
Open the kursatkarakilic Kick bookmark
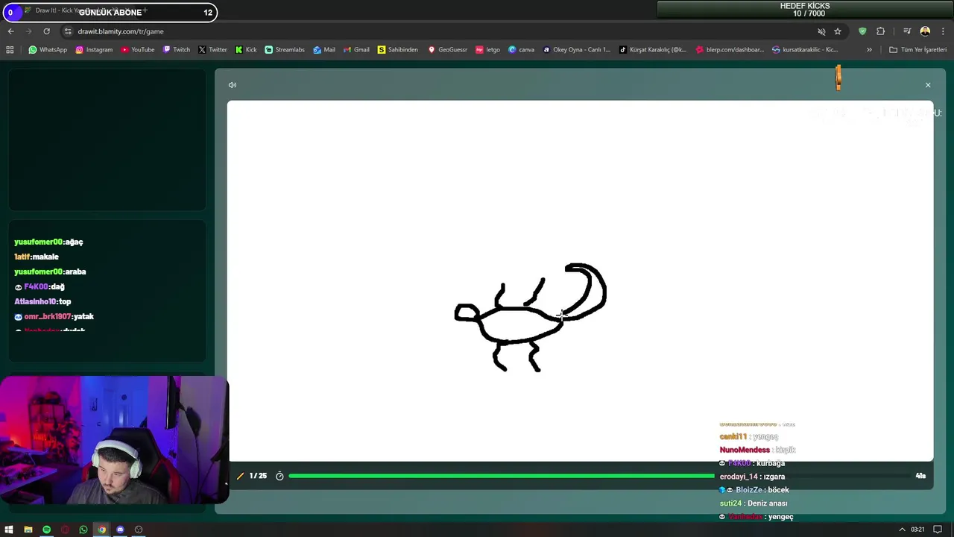pyautogui.click(x=805, y=50)
